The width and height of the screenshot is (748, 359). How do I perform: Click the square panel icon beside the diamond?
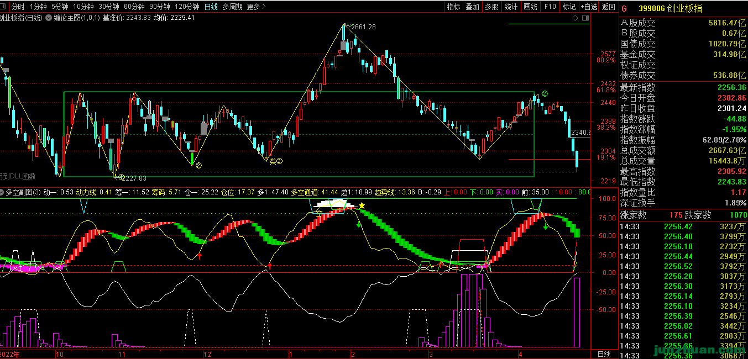[585, 18]
